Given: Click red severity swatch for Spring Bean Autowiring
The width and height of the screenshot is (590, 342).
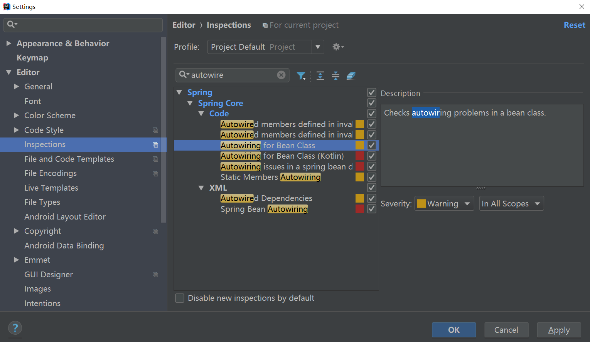Looking at the screenshot, I should (x=360, y=209).
